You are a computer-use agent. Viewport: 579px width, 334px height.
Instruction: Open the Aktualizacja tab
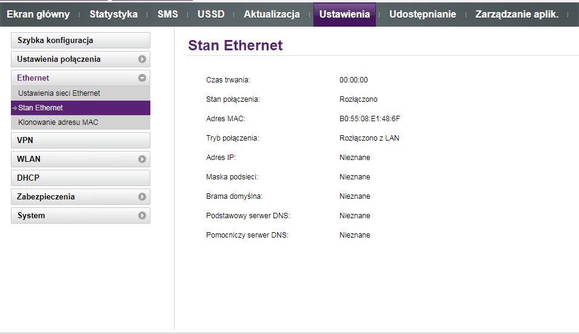(272, 15)
